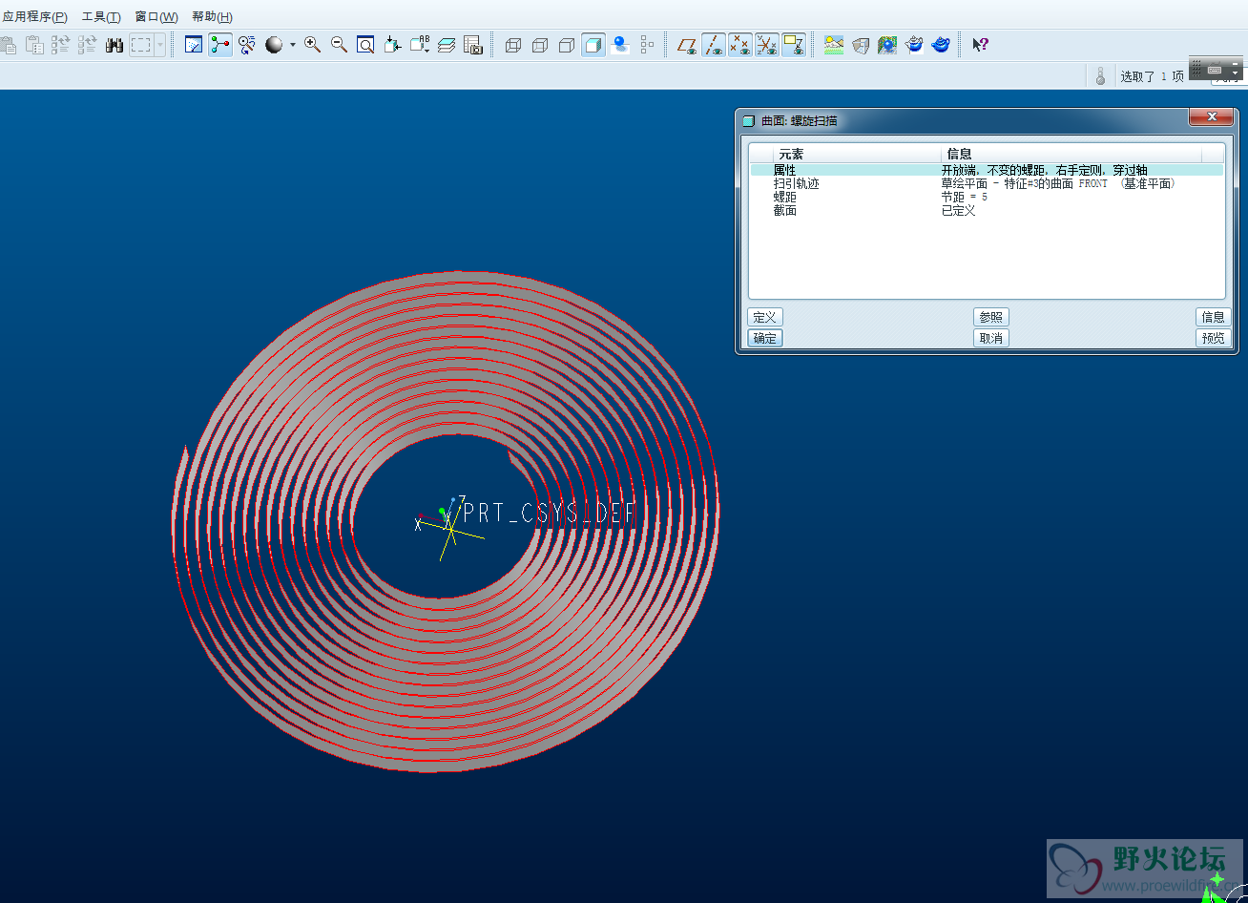Click the room editor icon
Viewport: 1248px width, 903px height.
tap(861, 45)
